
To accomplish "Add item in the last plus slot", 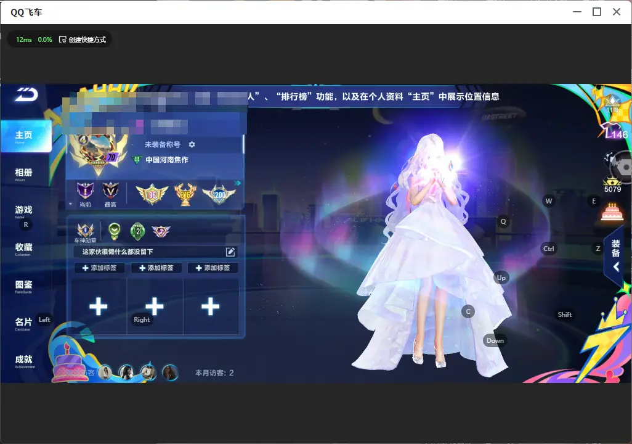I will (x=211, y=306).
